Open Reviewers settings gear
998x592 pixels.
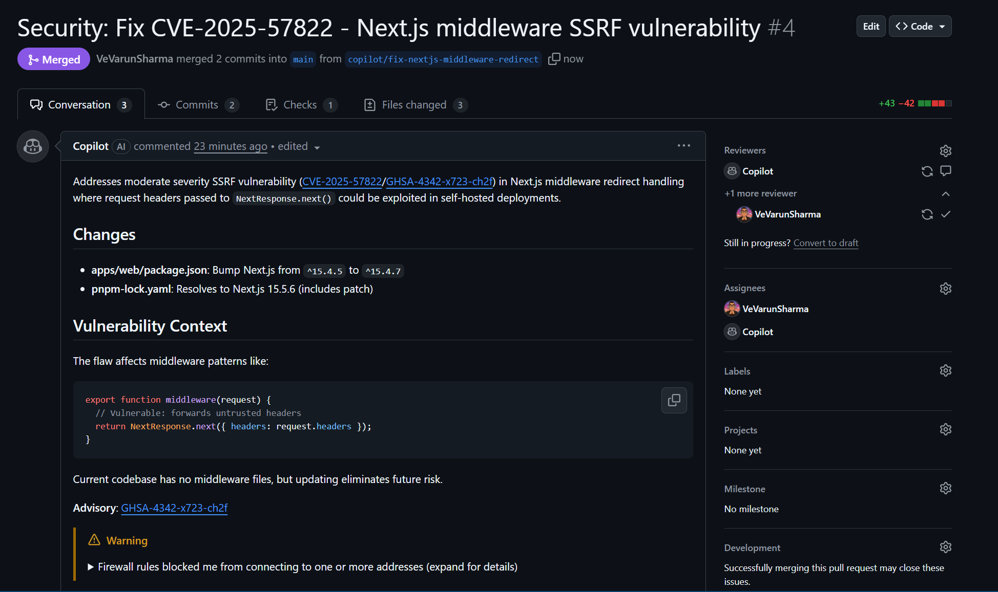pos(945,151)
